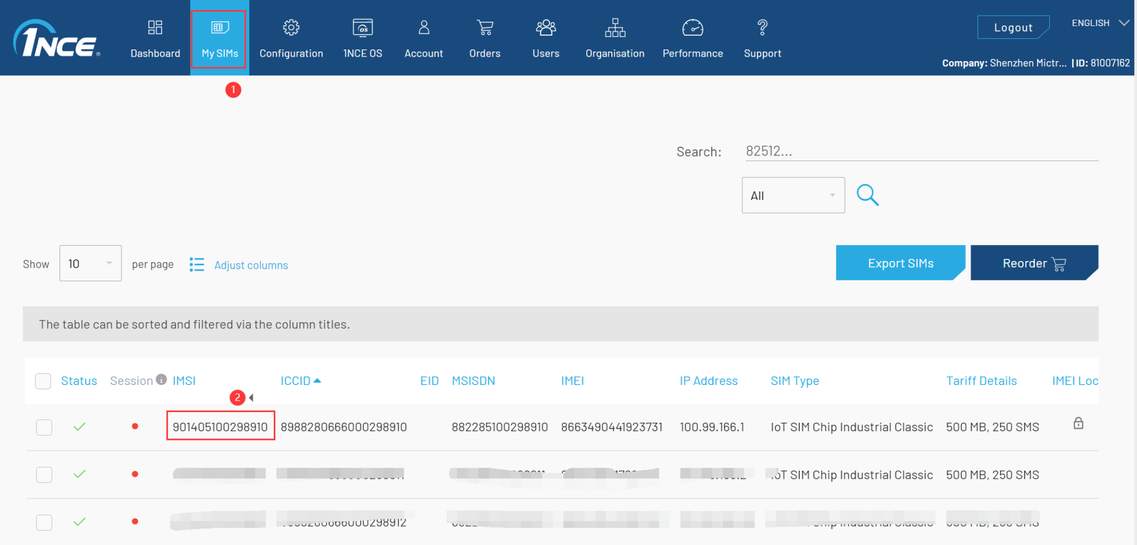Open the Dashboard icon in navigation
The width and height of the screenshot is (1137, 545).
155,28
